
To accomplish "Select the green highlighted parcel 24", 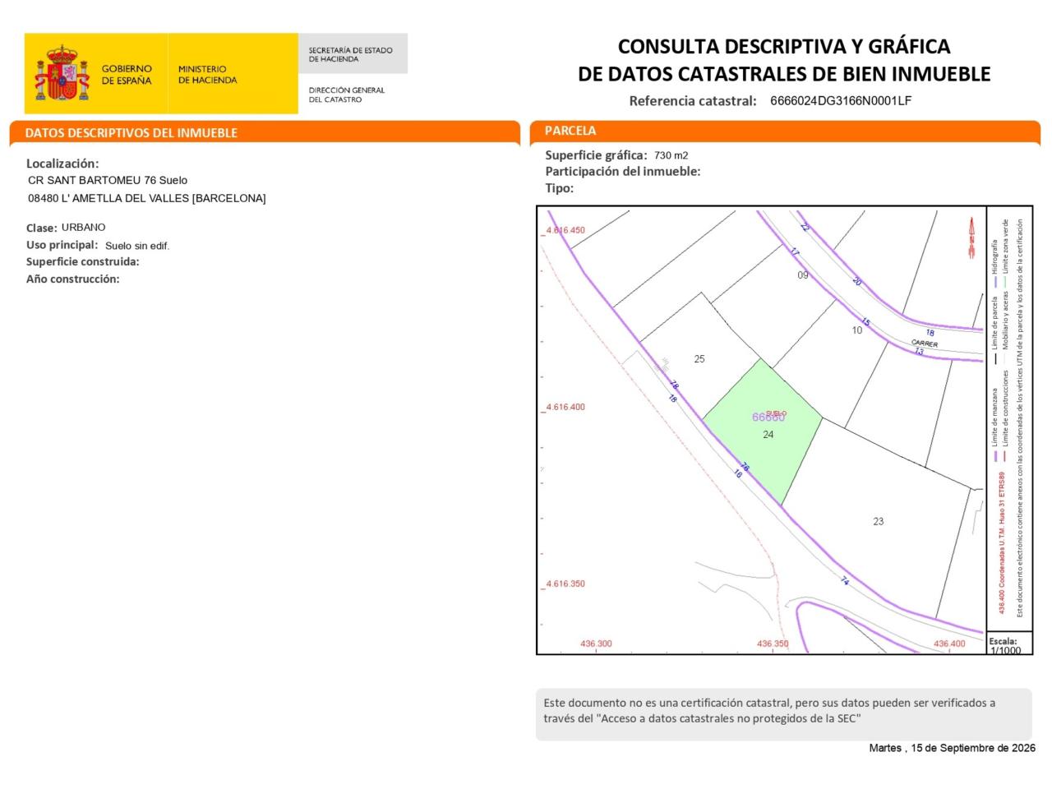I will (764, 434).
